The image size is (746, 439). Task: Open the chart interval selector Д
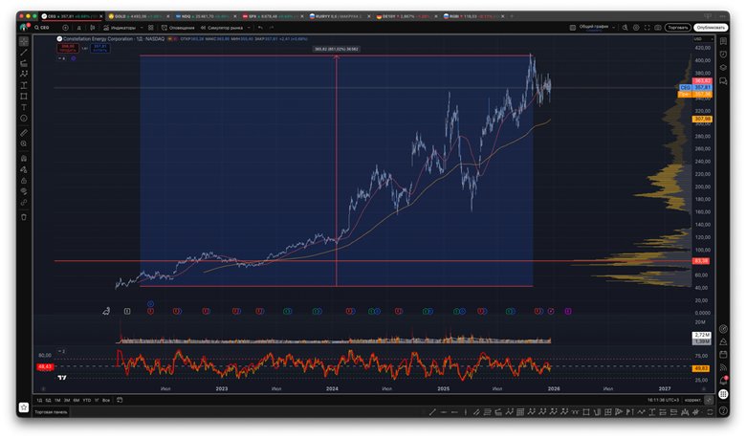click(79, 28)
